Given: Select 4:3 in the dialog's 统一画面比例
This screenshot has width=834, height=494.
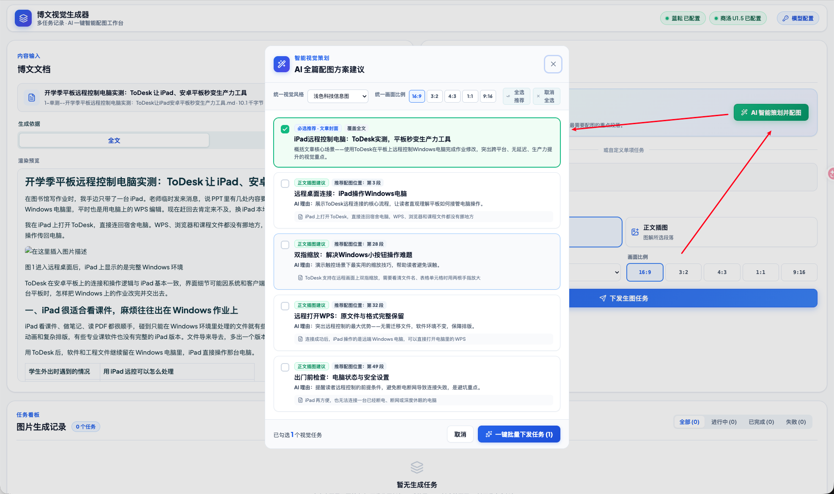Looking at the screenshot, I should [453, 96].
